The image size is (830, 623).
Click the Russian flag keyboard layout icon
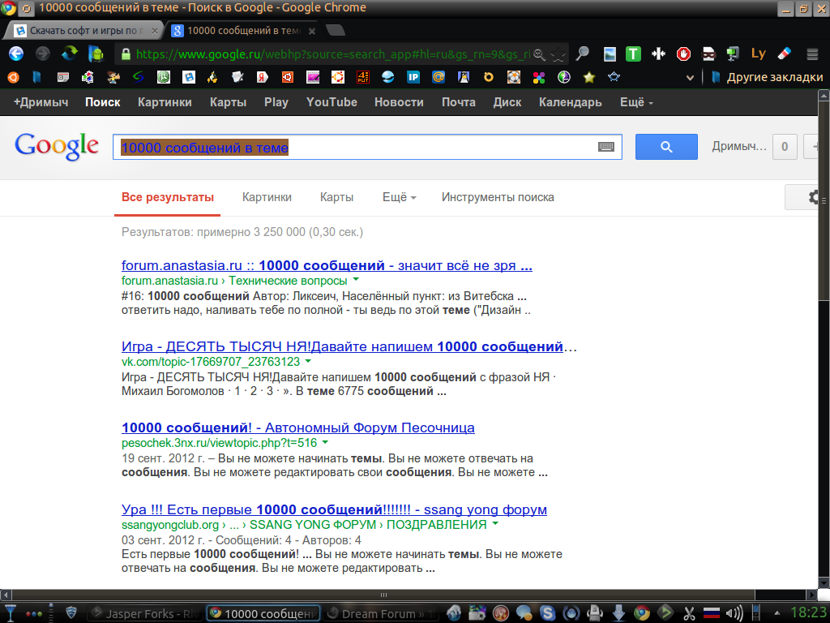point(712,613)
